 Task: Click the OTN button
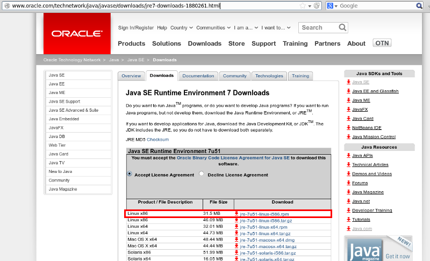(382, 43)
